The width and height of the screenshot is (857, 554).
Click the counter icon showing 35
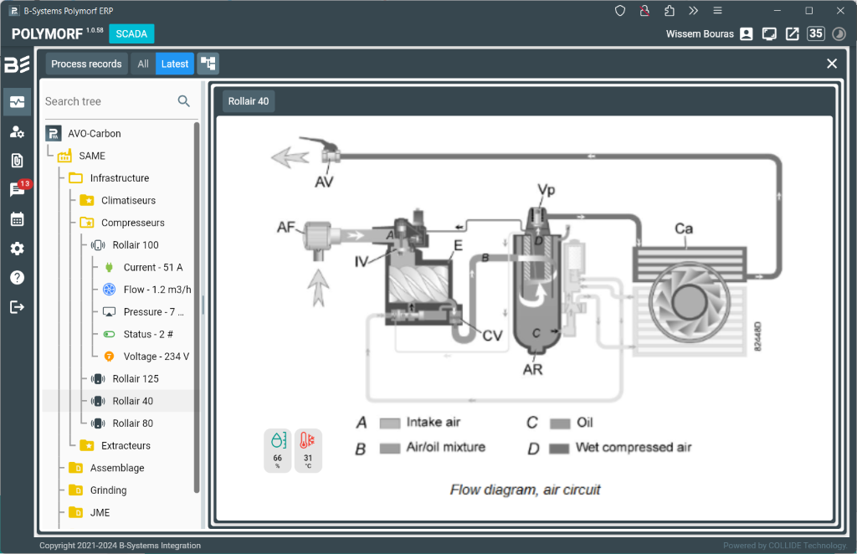click(x=815, y=33)
